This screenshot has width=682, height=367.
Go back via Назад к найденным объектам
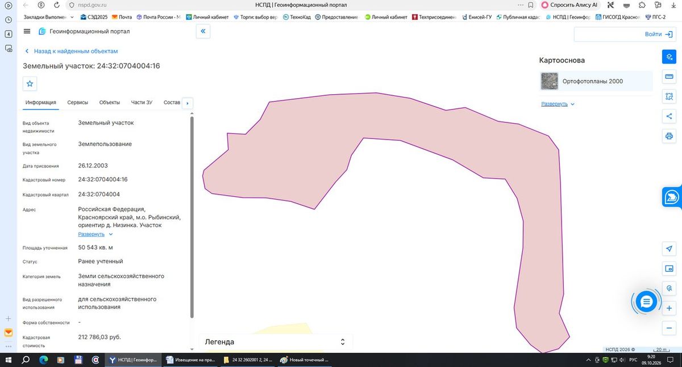[71, 51]
